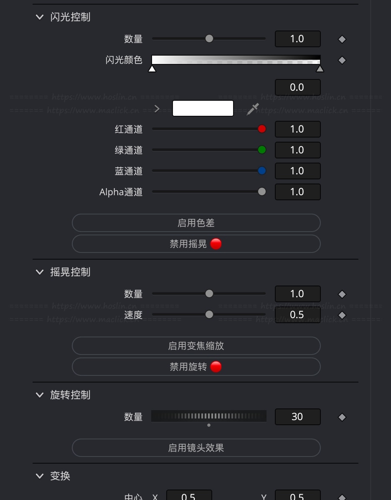This screenshot has height=500, width=391.
Task: Click the white color swatch
Action: tap(203, 109)
